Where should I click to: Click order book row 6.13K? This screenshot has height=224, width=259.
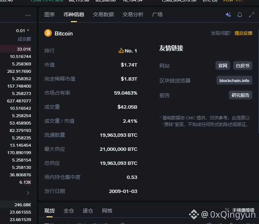coord(25,182)
